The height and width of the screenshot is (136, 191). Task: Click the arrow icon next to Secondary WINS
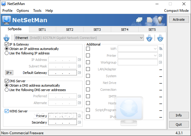coord(80,122)
